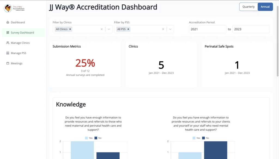Toggle No legend in mental health chart
The width and height of the screenshot is (279, 159).
coord(205,138)
